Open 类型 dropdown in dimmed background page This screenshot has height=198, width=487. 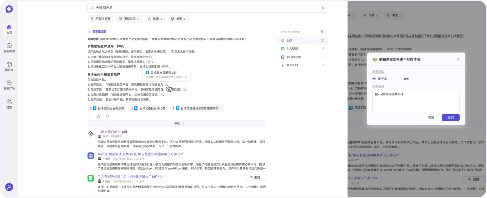(394, 15)
